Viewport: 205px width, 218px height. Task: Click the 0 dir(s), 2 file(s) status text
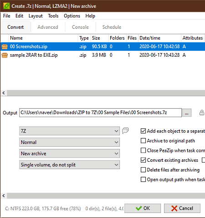[104, 208]
